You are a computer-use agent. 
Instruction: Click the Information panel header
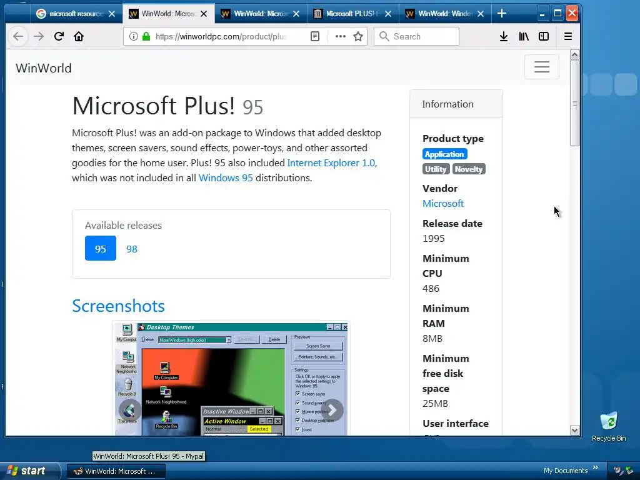pyautogui.click(x=456, y=104)
